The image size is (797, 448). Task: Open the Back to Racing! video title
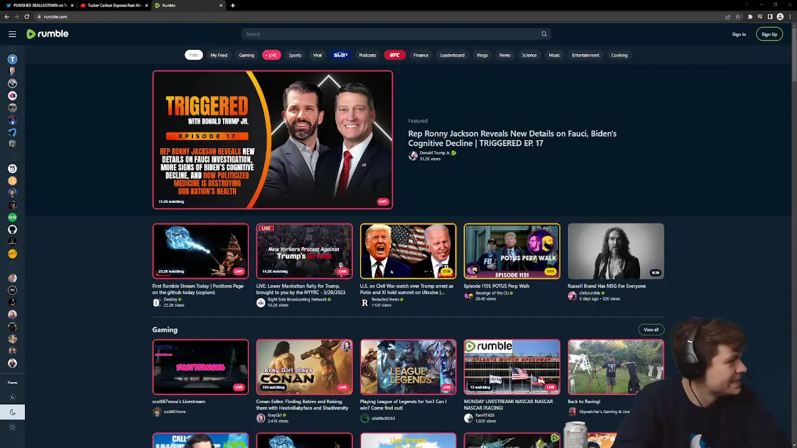(584, 402)
